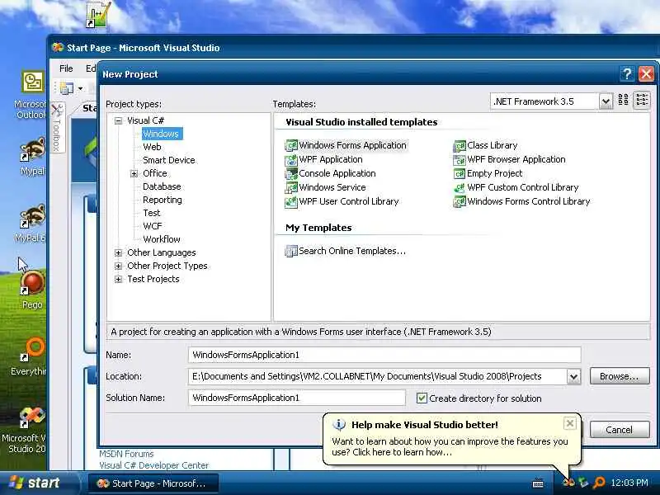The width and height of the screenshot is (660, 495).
Task: Choose the Empty Project template icon
Action: [x=460, y=174]
